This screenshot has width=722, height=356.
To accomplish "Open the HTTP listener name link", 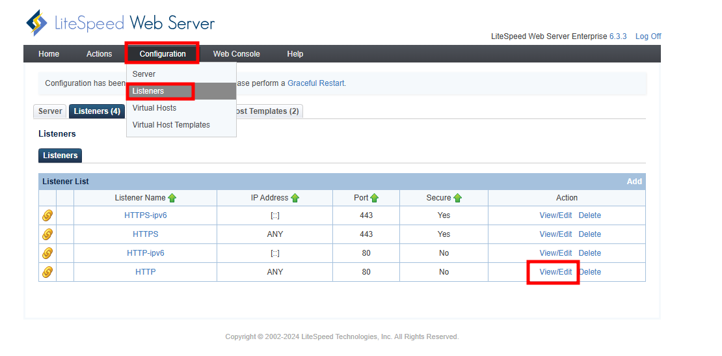I will point(146,272).
